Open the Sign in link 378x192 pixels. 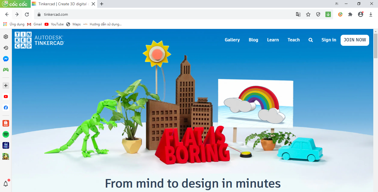point(328,40)
